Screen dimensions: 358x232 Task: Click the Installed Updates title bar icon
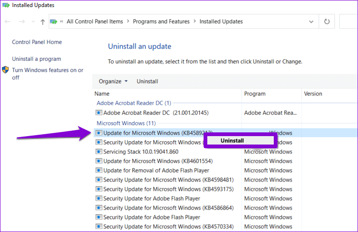pyautogui.click(x=6, y=5)
